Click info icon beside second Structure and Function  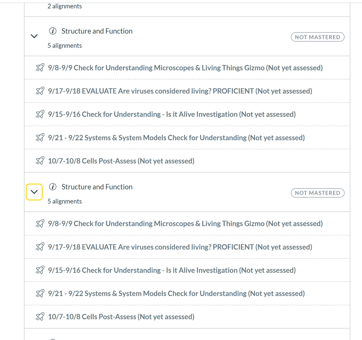[x=53, y=187]
